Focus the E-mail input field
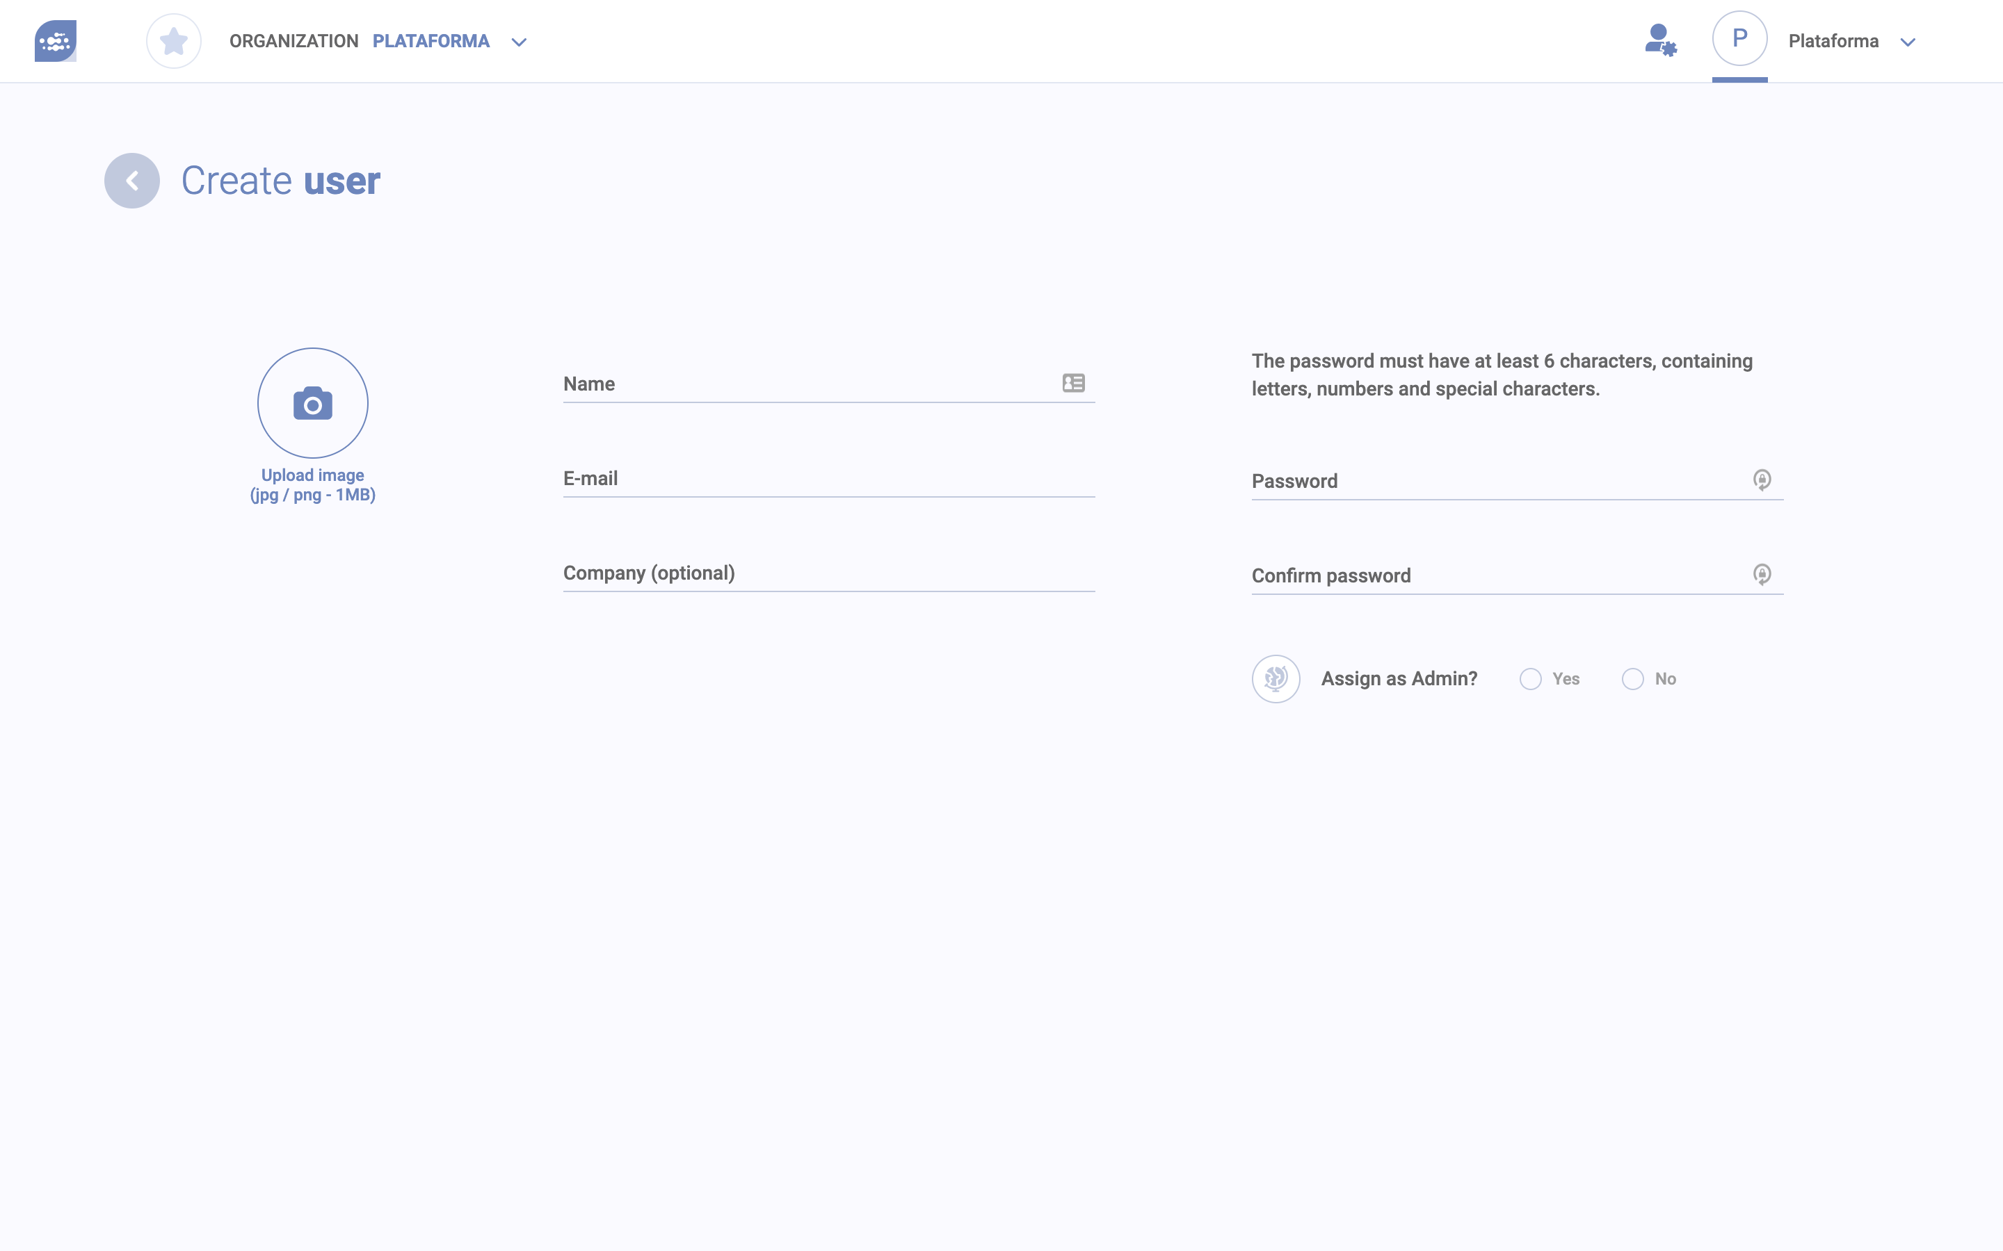This screenshot has width=2003, height=1251. (828, 478)
